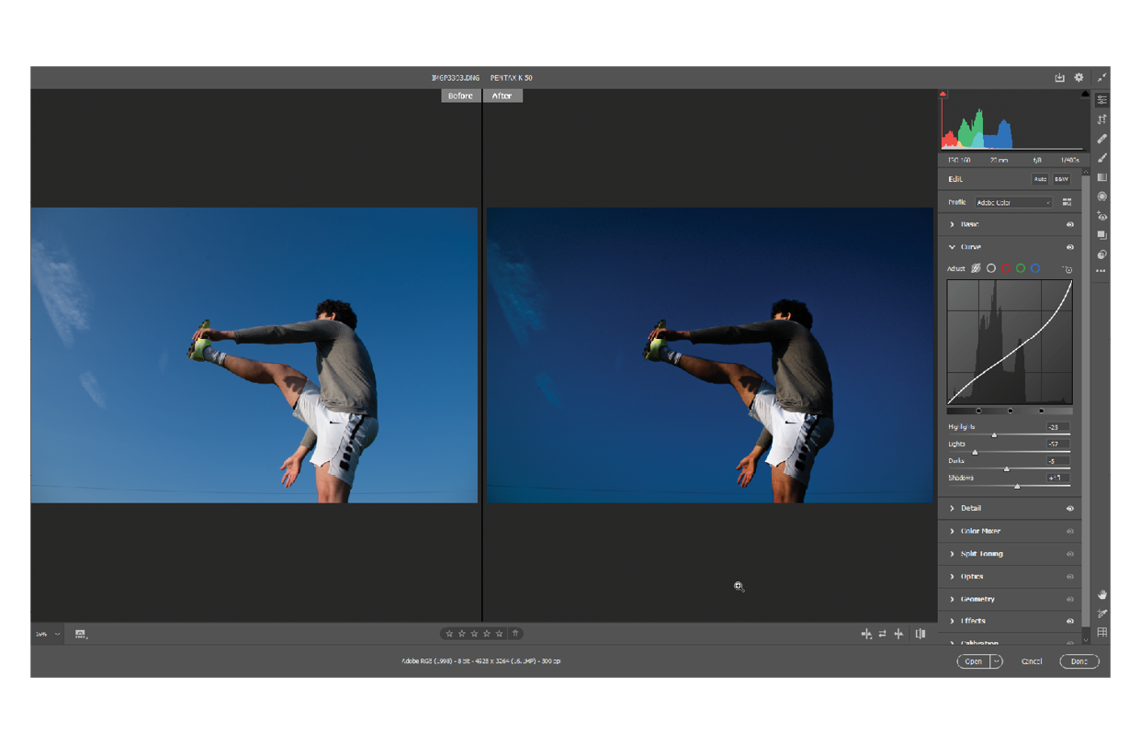This screenshot has height=744, width=1141.
Task: Click the delete trash icon beside stars
Action: [x=515, y=634]
